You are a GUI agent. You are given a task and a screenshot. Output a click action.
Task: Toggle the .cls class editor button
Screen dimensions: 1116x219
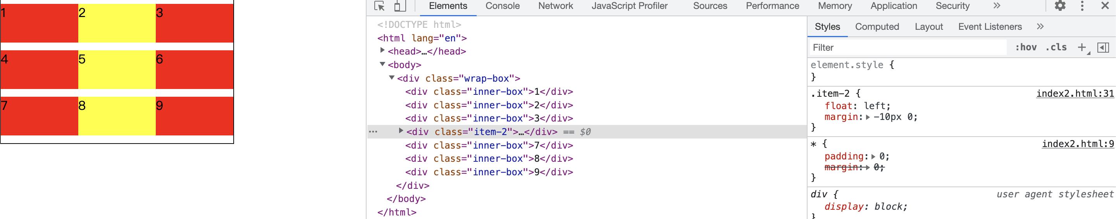[x=1056, y=48]
